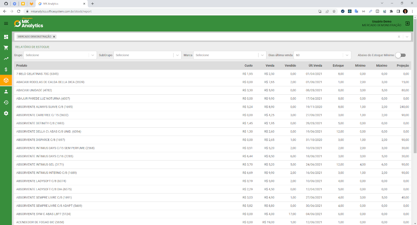Enable the Abaixo do Estoque Mínimo toggle
The image size is (417, 225).
tap(401, 55)
